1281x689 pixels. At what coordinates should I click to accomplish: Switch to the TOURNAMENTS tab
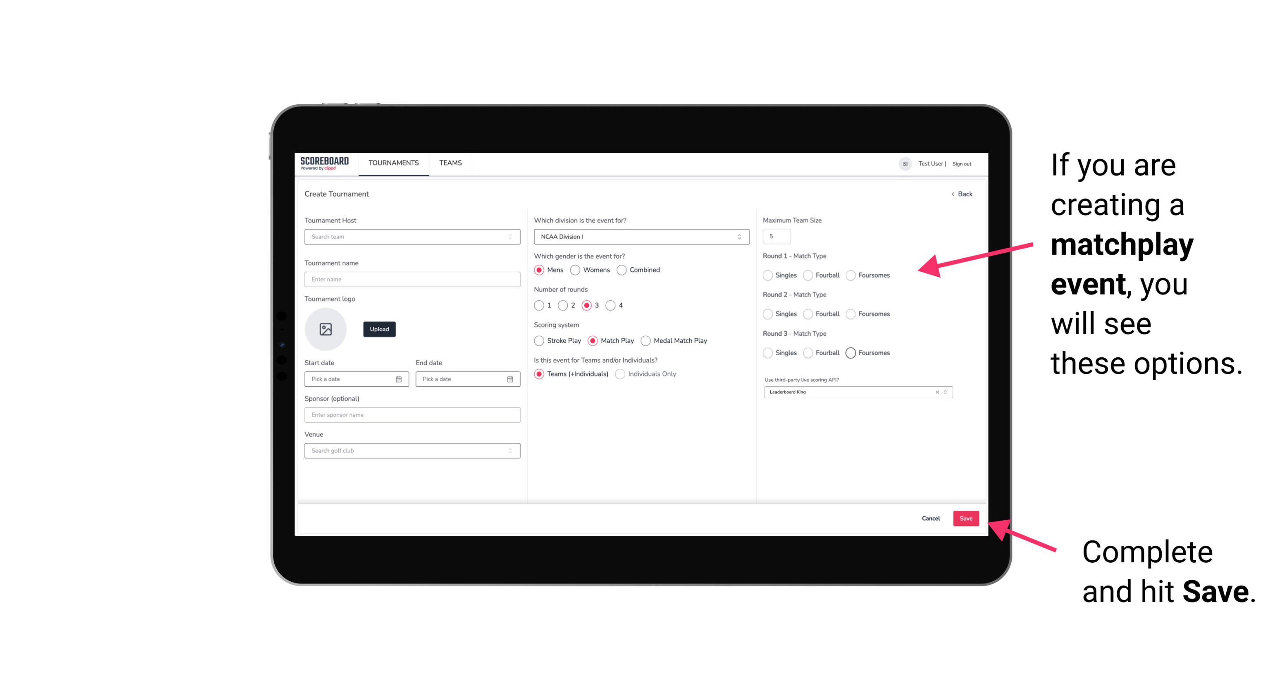(393, 163)
